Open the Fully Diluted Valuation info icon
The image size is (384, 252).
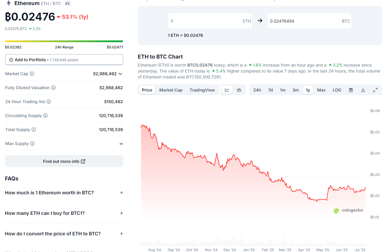(53, 88)
